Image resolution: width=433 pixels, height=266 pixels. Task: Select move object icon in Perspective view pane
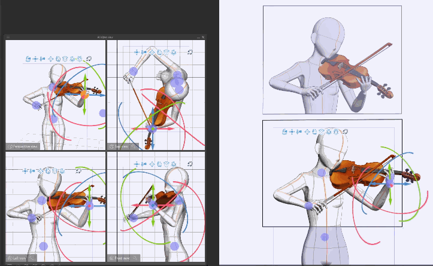pyautogui.click(x=50, y=59)
